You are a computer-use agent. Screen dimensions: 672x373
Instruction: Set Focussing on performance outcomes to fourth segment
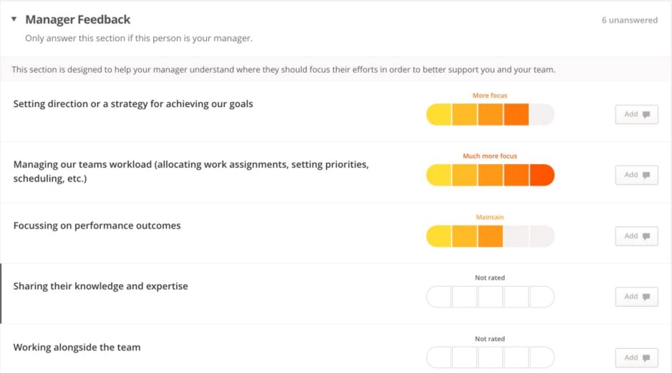pyautogui.click(x=516, y=236)
